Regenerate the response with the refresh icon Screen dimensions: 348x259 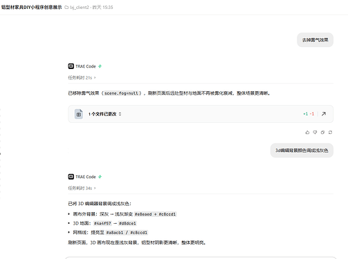click(330, 133)
